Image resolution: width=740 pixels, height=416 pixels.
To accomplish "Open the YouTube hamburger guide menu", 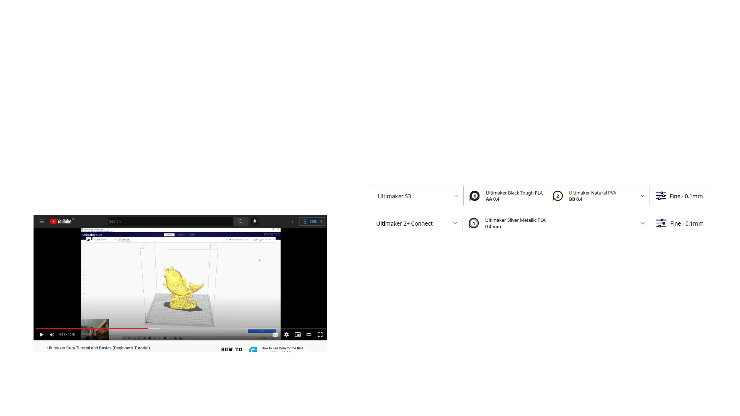I will [x=42, y=221].
